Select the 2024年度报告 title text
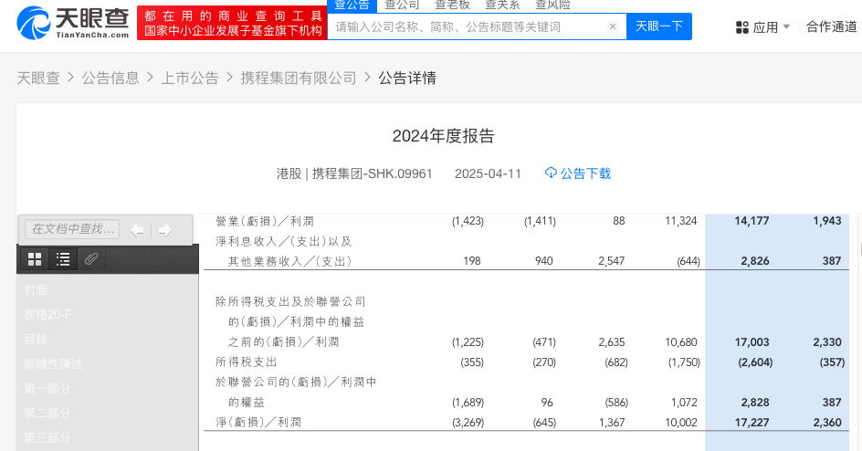Screen dimensions: 862x451 click(x=444, y=136)
